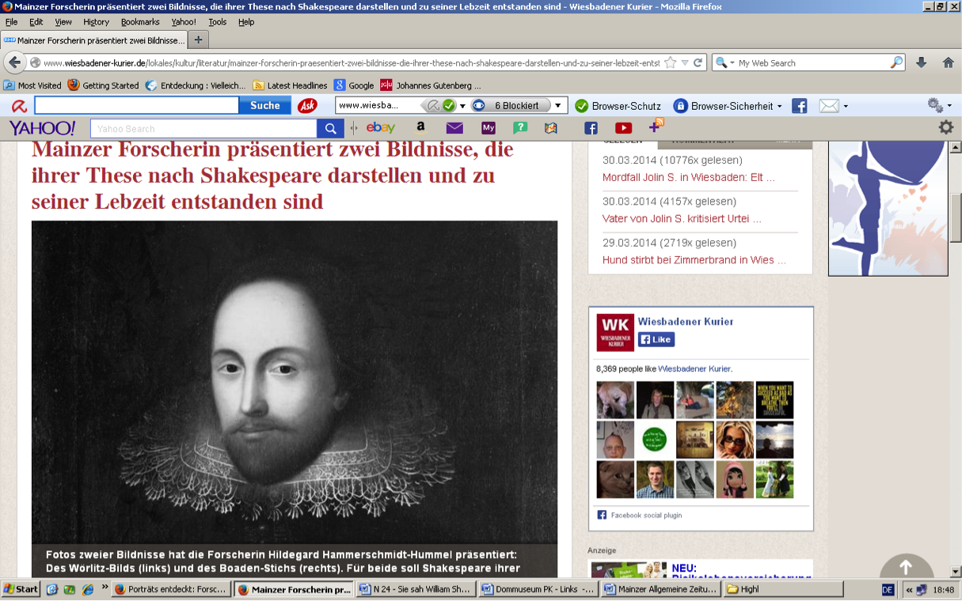Image resolution: width=962 pixels, height=601 pixels.
Task: Open the Edit menu
Action: point(36,21)
